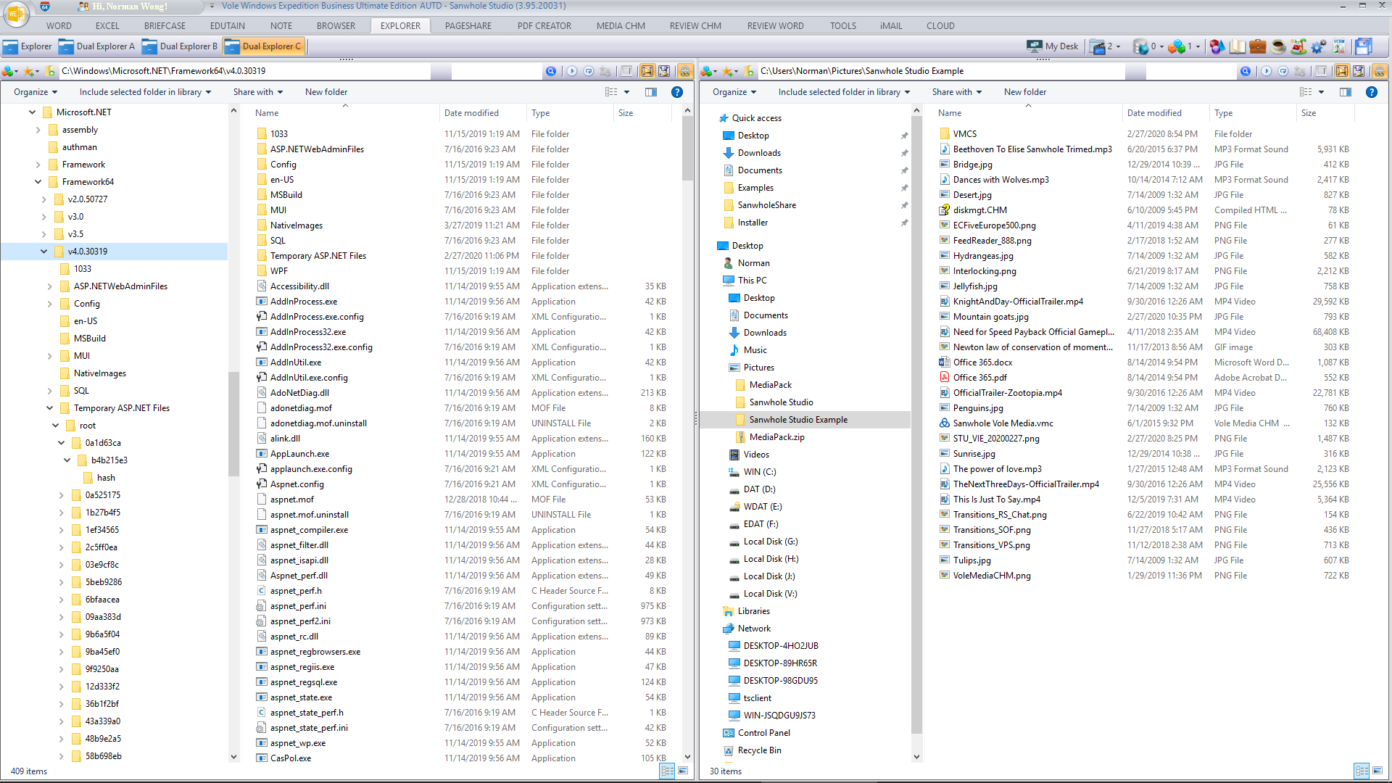Click the island house icon in top toolbar
Viewport: 1392px width, 783px height.
(x=1298, y=46)
